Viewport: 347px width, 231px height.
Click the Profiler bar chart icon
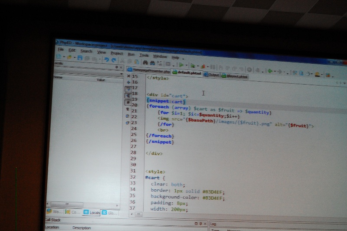[203, 66]
